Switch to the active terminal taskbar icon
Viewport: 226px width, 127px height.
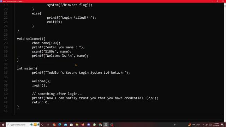coord(106,125)
